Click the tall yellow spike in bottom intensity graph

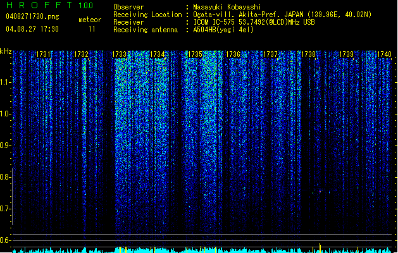pos(320,248)
